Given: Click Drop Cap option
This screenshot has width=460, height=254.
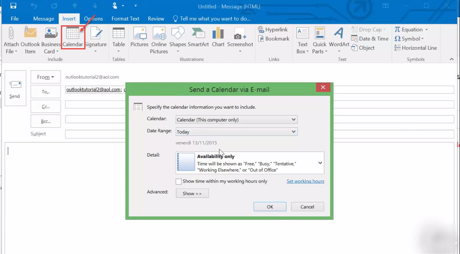Looking at the screenshot, I should 368,29.
